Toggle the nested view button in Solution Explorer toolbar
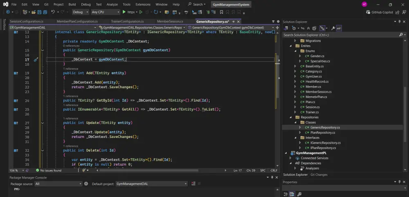The height and width of the screenshot is (197, 409). click(x=323, y=28)
